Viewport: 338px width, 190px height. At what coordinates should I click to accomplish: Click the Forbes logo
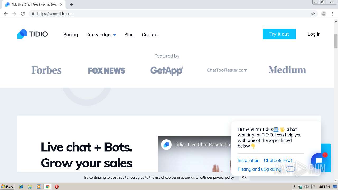(x=46, y=70)
